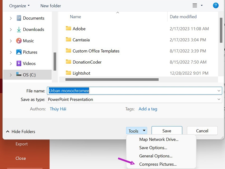Select Videos in navigation pane
Viewport: 225px width, 169px height.
(x=29, y=64)
